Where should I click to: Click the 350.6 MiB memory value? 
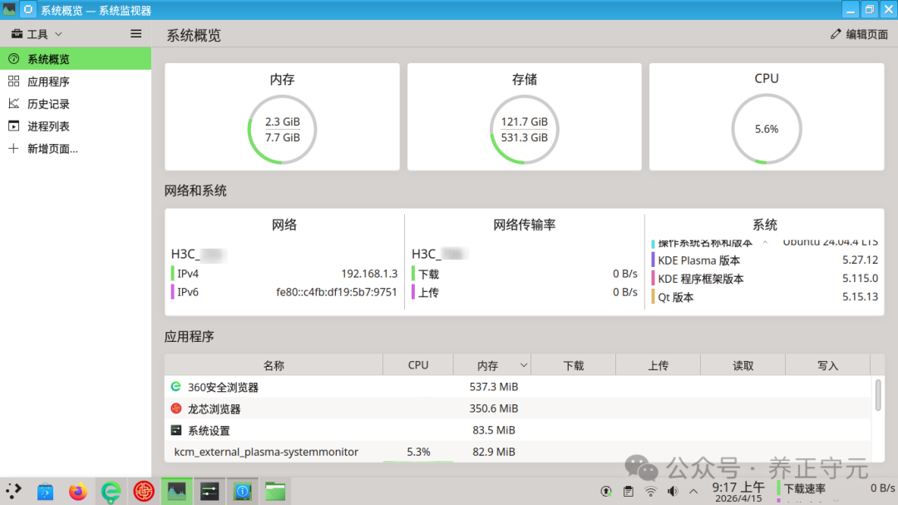(x=494, y=408)
